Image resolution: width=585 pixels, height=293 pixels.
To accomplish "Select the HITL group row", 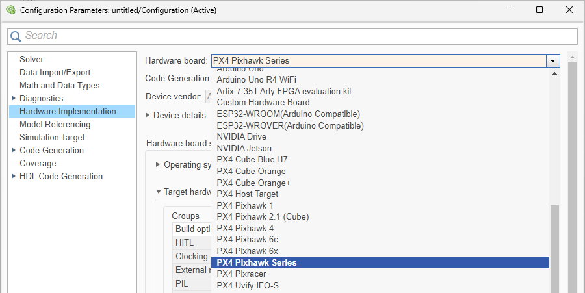I will tap(185, 242).
